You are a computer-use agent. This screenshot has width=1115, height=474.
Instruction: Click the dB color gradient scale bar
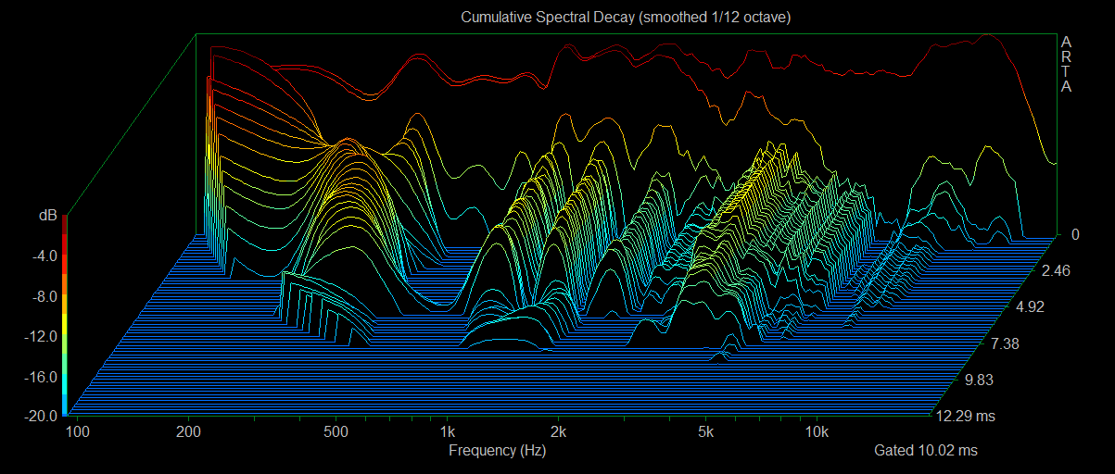(64, 314)
